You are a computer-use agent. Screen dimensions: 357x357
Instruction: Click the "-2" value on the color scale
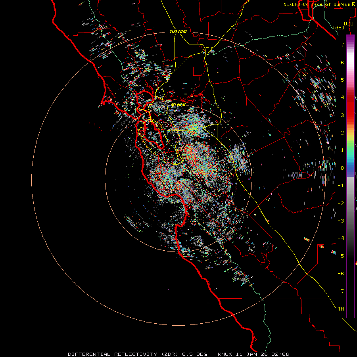pos(341,203)
